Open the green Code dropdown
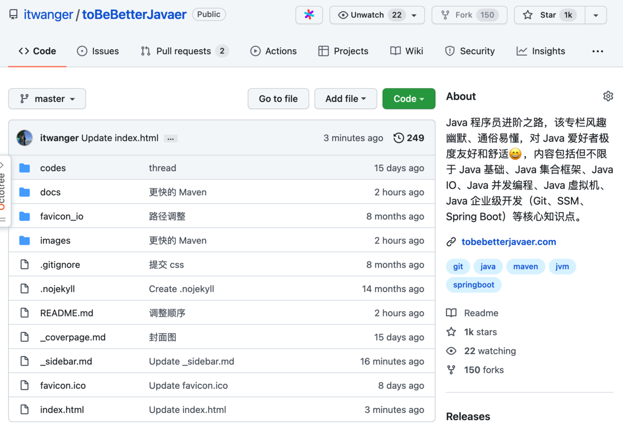623x426 pixels. (x=408, y=99)
